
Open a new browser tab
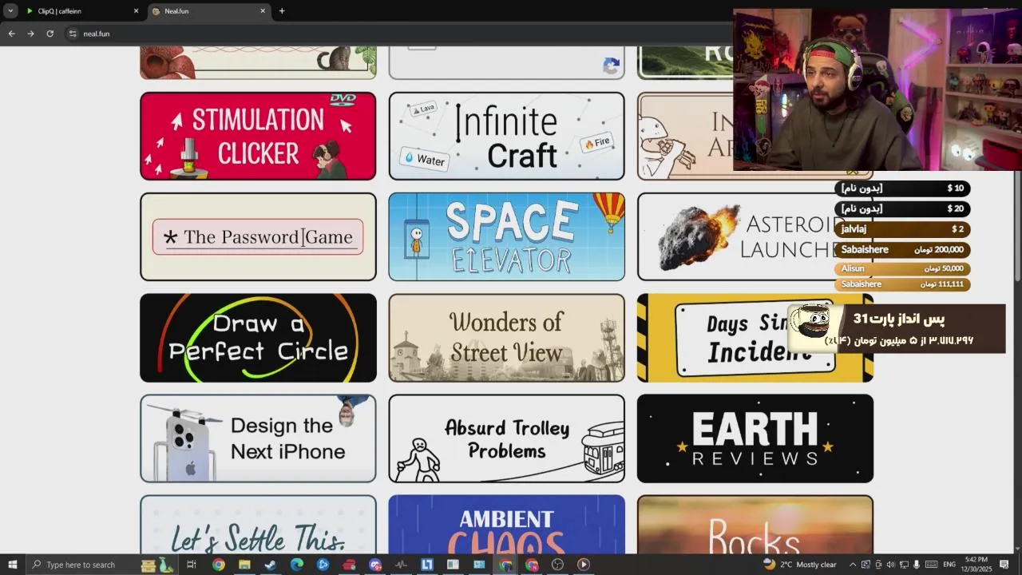pos(282,11)
